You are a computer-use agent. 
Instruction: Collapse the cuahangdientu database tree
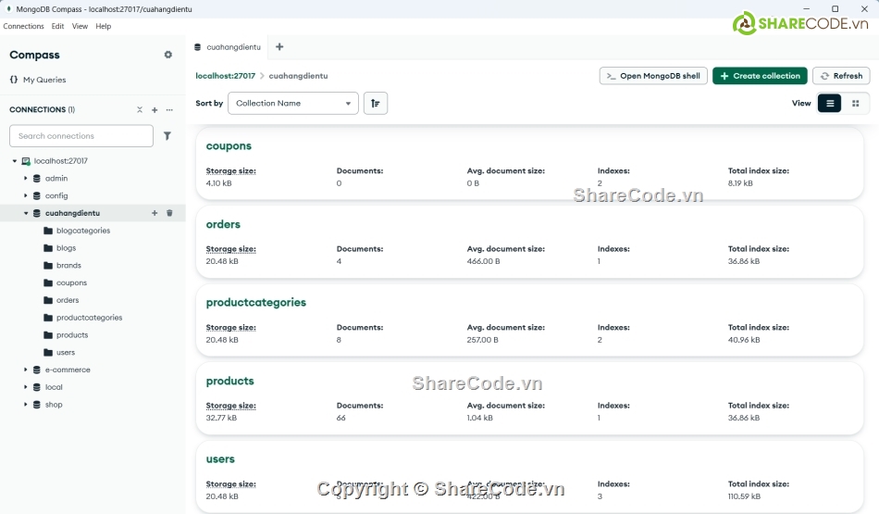(25, 213)
